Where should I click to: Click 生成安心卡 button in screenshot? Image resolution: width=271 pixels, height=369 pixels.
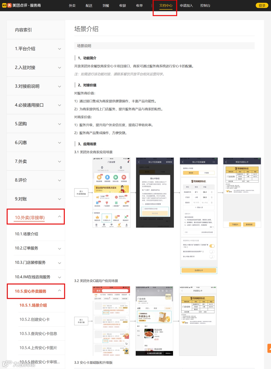point(199,270)
